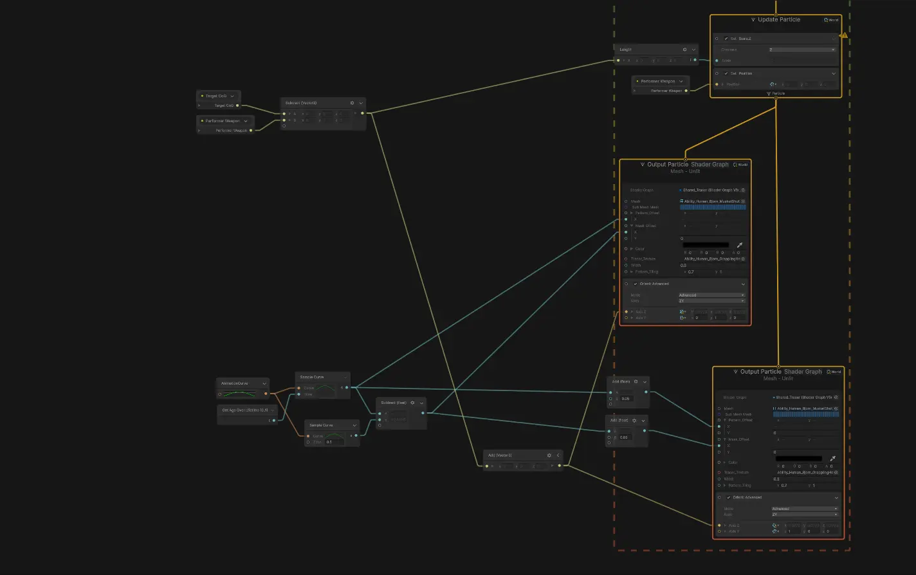
Task: Open Mode dropdown in upper Orient: Advanced block
Action: click(x=711, y=295)
